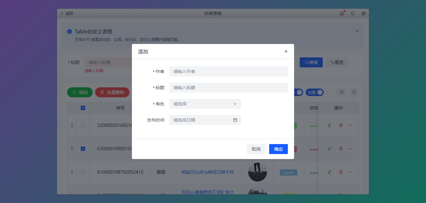Screen dimensions: 426x203
Task: Click the red 请输入标题 validation message
Action: pyautogui.click(x=94, y=71)
